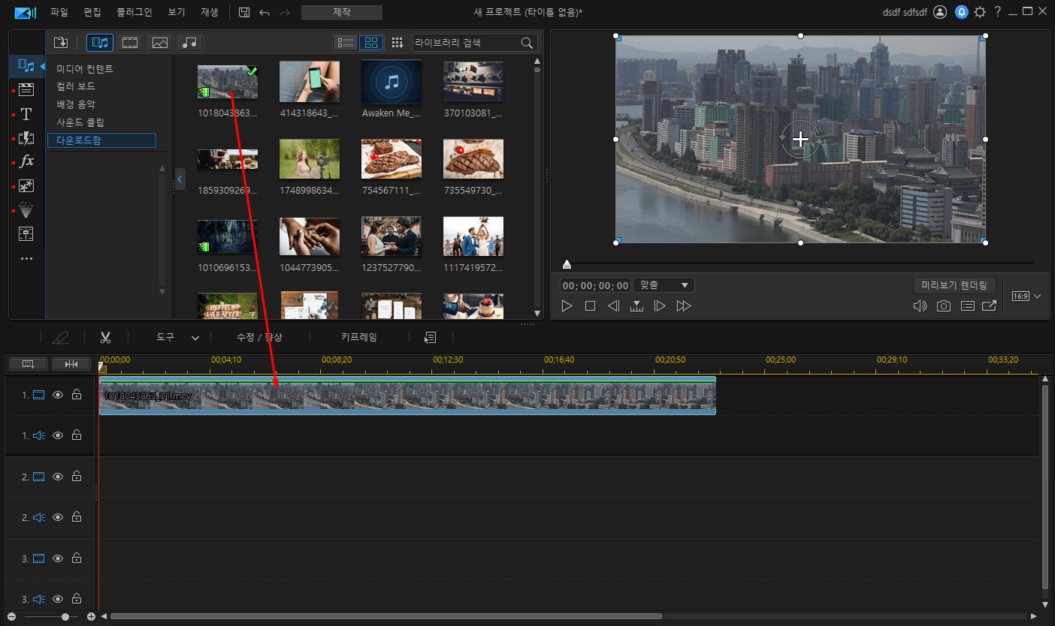Viewport: 1055px width, 626px height.
Task: Take a snapshot with the camera icon
Action: 943,306
